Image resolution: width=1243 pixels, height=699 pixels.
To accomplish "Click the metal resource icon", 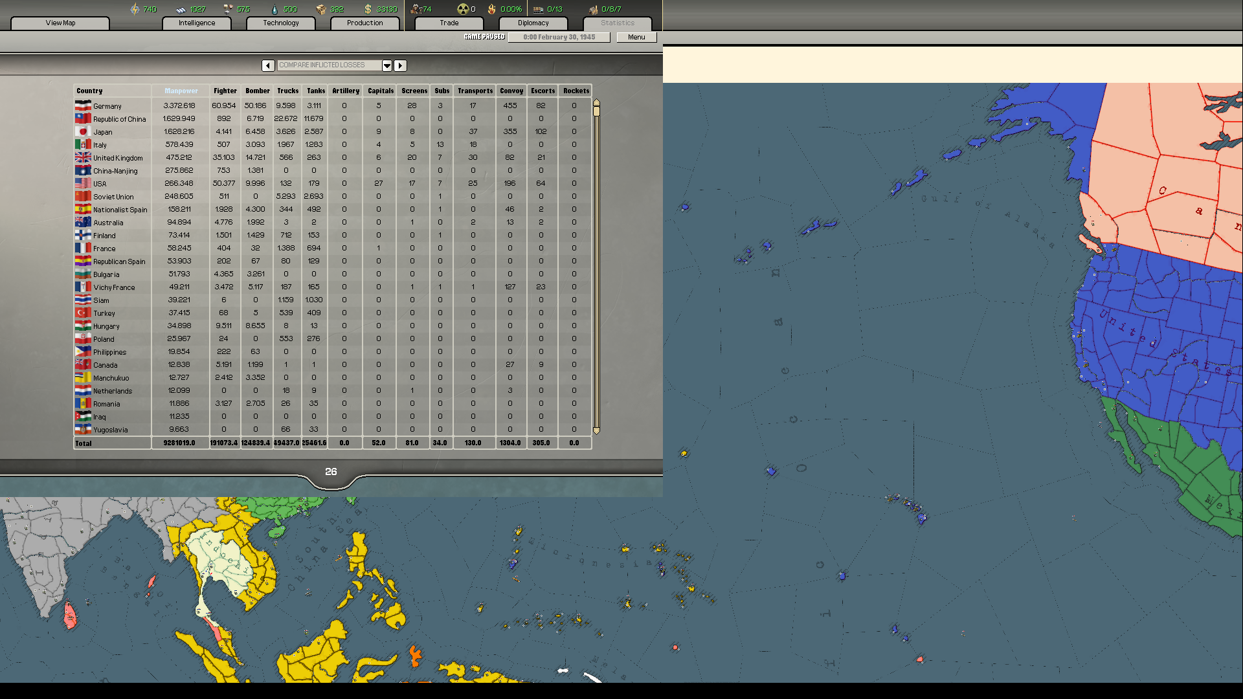I will click(x=181, y=9).
